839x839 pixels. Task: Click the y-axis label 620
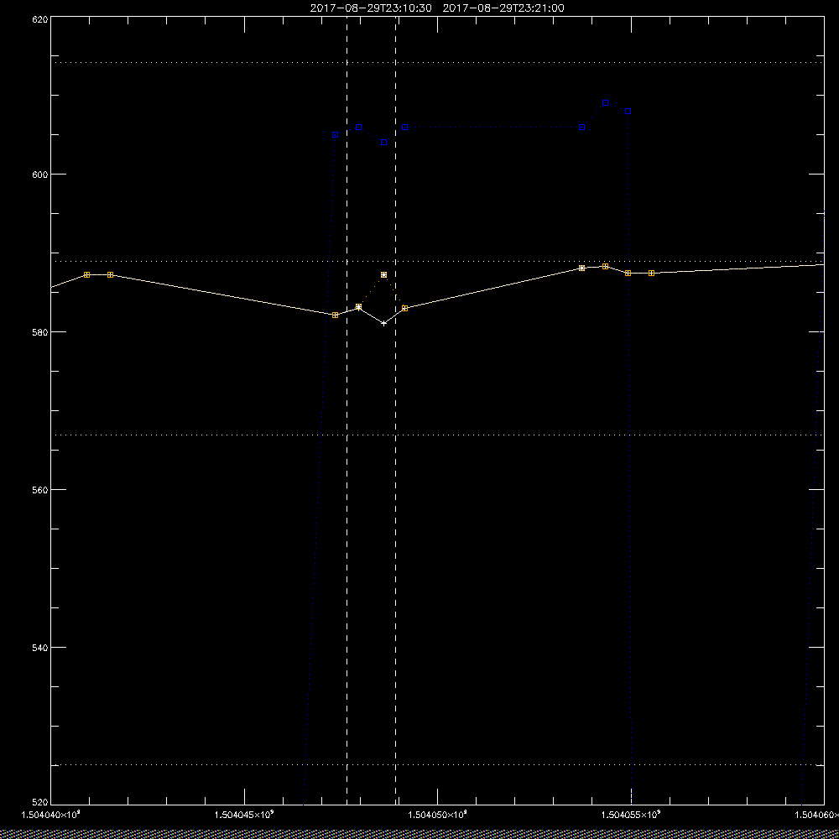40,18
